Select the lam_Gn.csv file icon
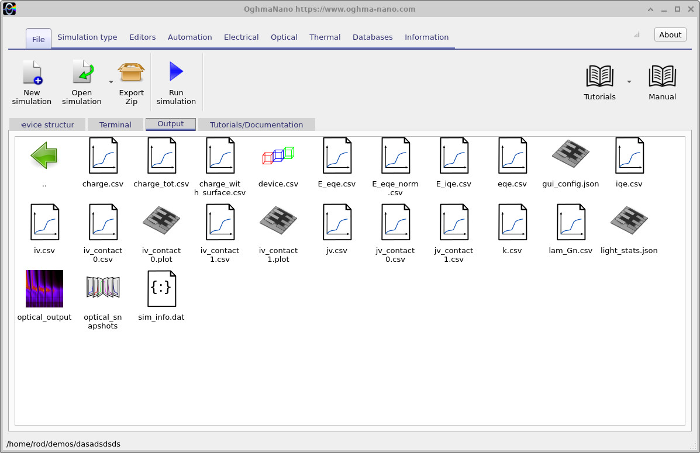Image resolution: width=700 pixels, height=453 pixels. coord(571,222)
